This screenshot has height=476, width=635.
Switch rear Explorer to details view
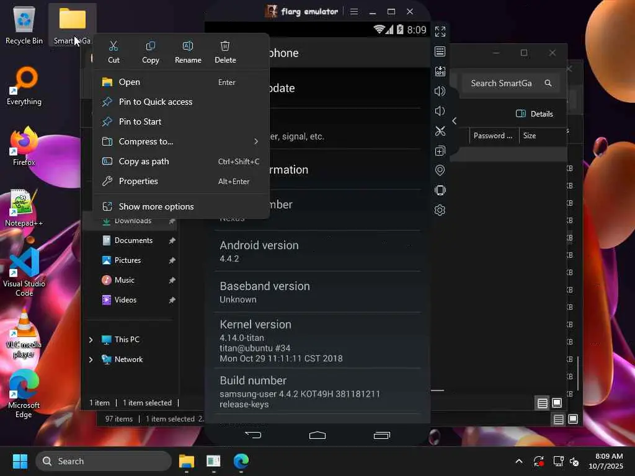coord(559,420)
